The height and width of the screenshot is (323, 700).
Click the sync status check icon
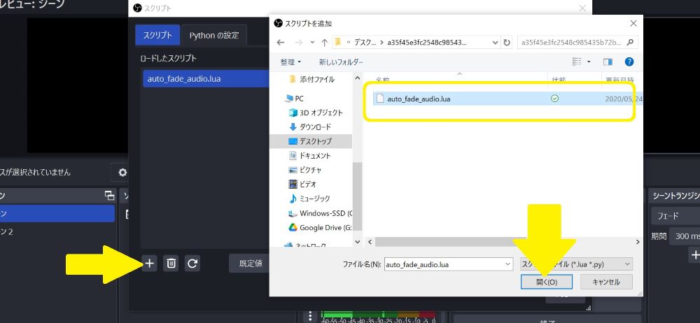554,99
